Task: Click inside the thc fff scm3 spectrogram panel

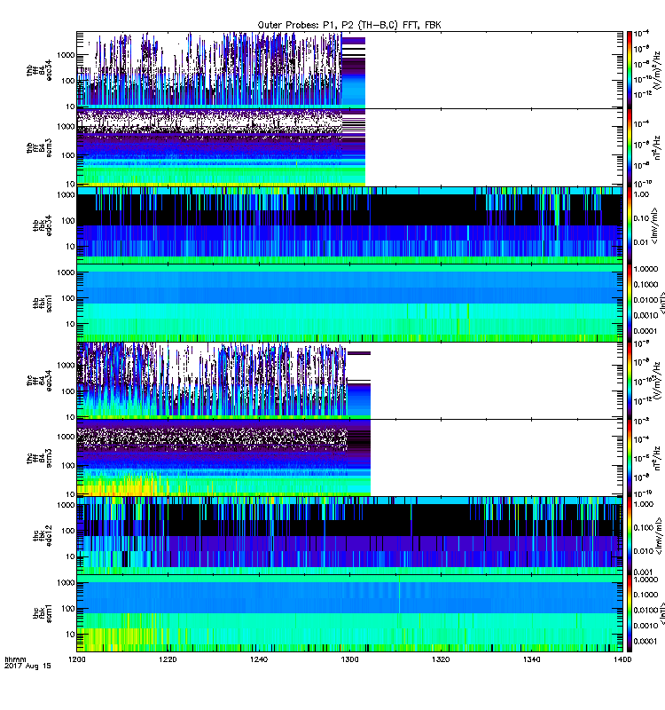Action: pos(349,458)
